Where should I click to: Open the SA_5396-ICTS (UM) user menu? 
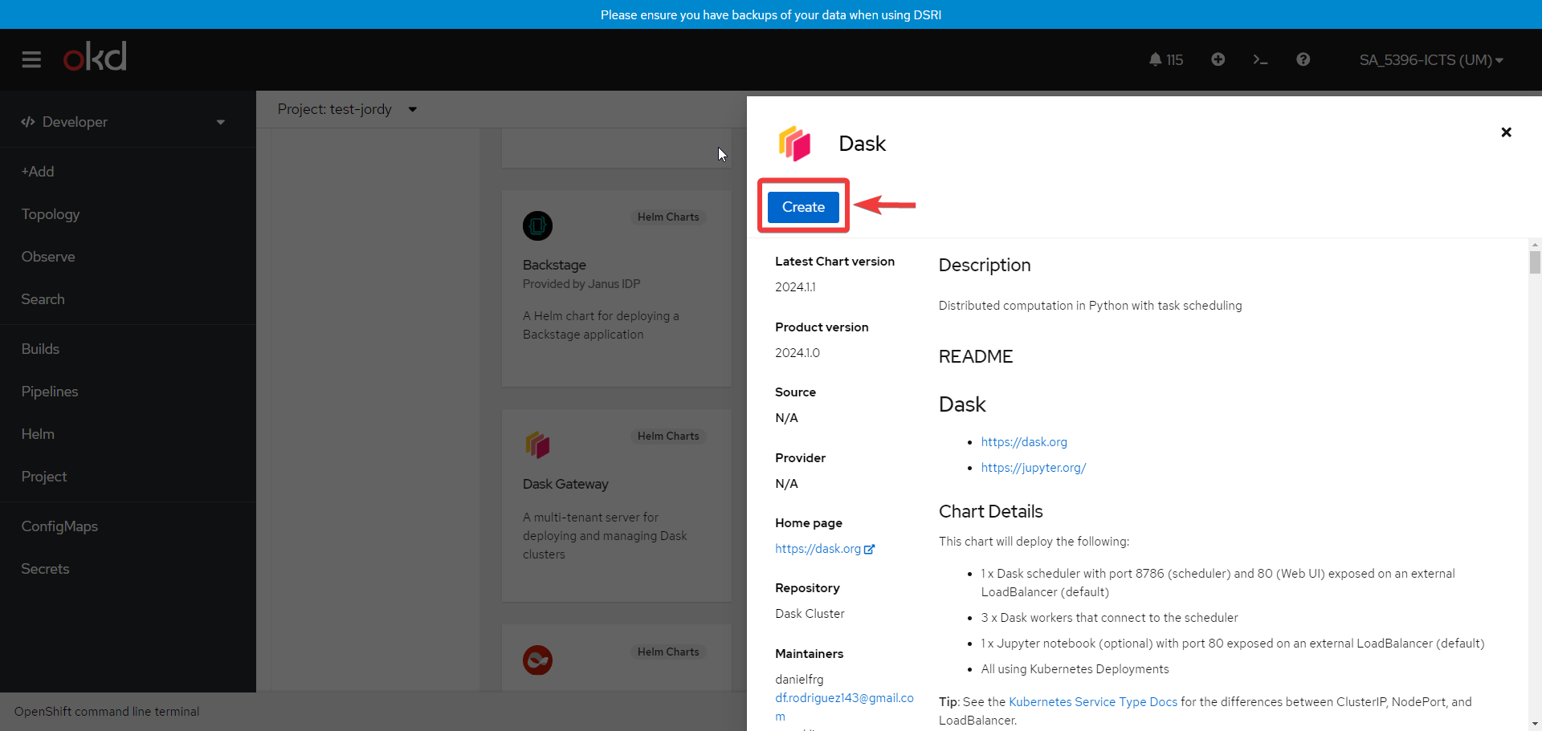pos(1431,60)
